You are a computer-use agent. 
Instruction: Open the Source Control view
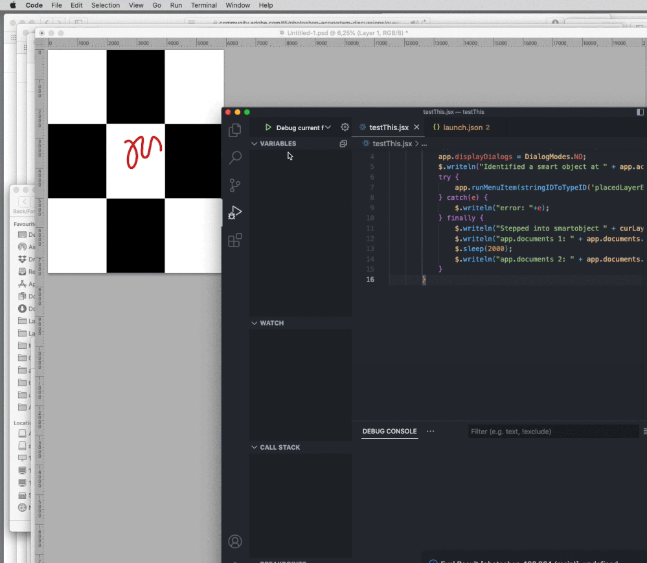(x=235, y=184)
